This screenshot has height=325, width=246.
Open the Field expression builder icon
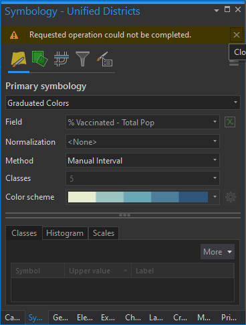click(x=230, y=122)
